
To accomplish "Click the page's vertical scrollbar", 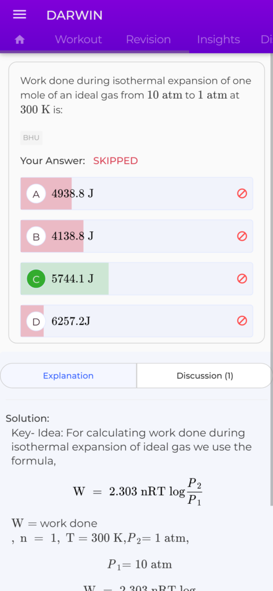I will [271, 279].
